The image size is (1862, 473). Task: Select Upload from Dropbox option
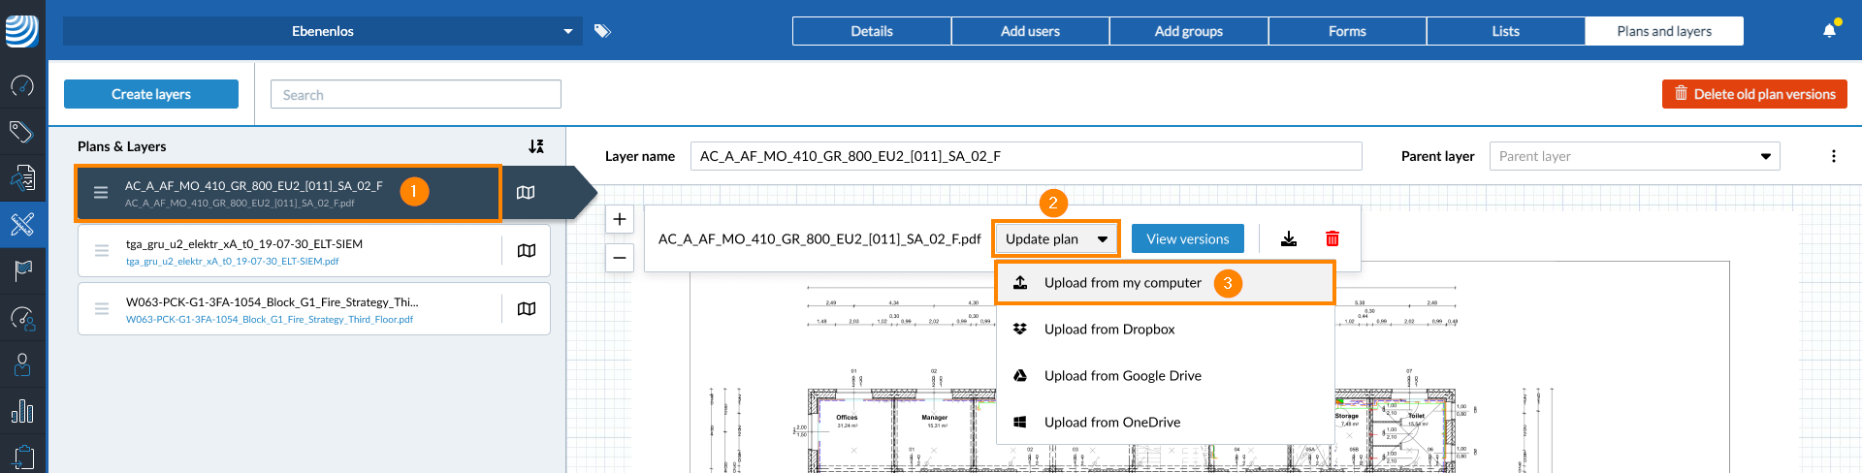pos(1109,330)
